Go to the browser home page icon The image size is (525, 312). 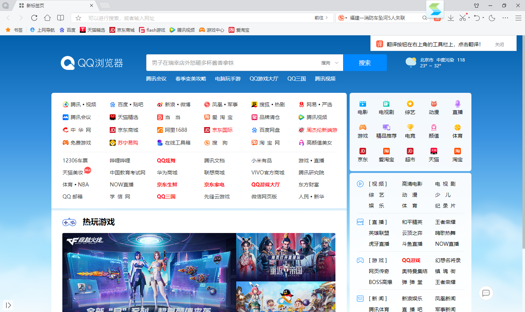pos(47,18)
